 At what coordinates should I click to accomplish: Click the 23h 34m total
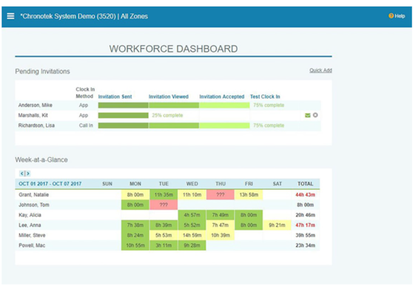305,245
